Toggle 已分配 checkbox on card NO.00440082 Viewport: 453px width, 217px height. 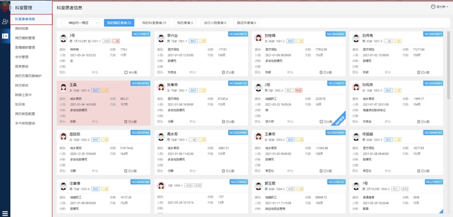(x=321, y=73)
